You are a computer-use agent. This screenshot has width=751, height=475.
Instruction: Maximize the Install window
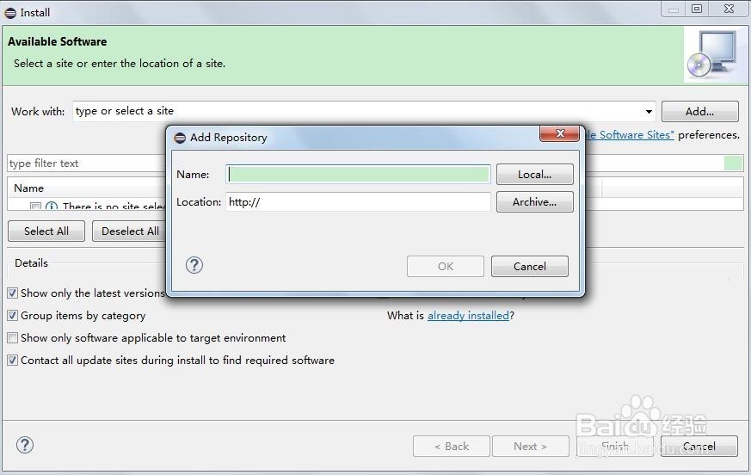(x=697, y=9)
